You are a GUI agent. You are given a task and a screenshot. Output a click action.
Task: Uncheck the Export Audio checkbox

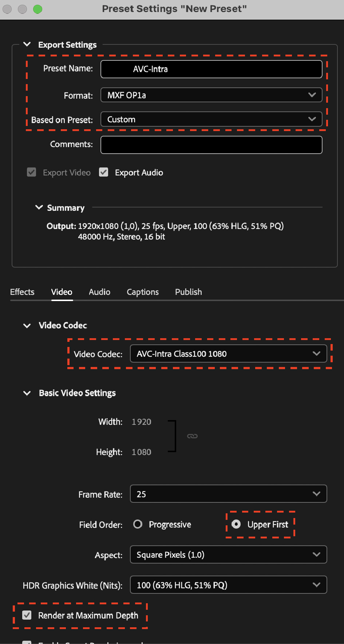[104, 172]
